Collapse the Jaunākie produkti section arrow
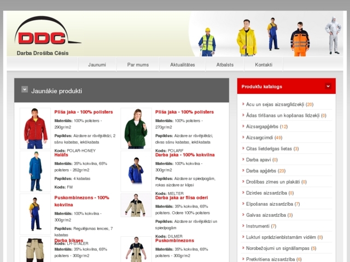This screenshot has height=262, width=350. pyautogui.click(x=25, y=90)
